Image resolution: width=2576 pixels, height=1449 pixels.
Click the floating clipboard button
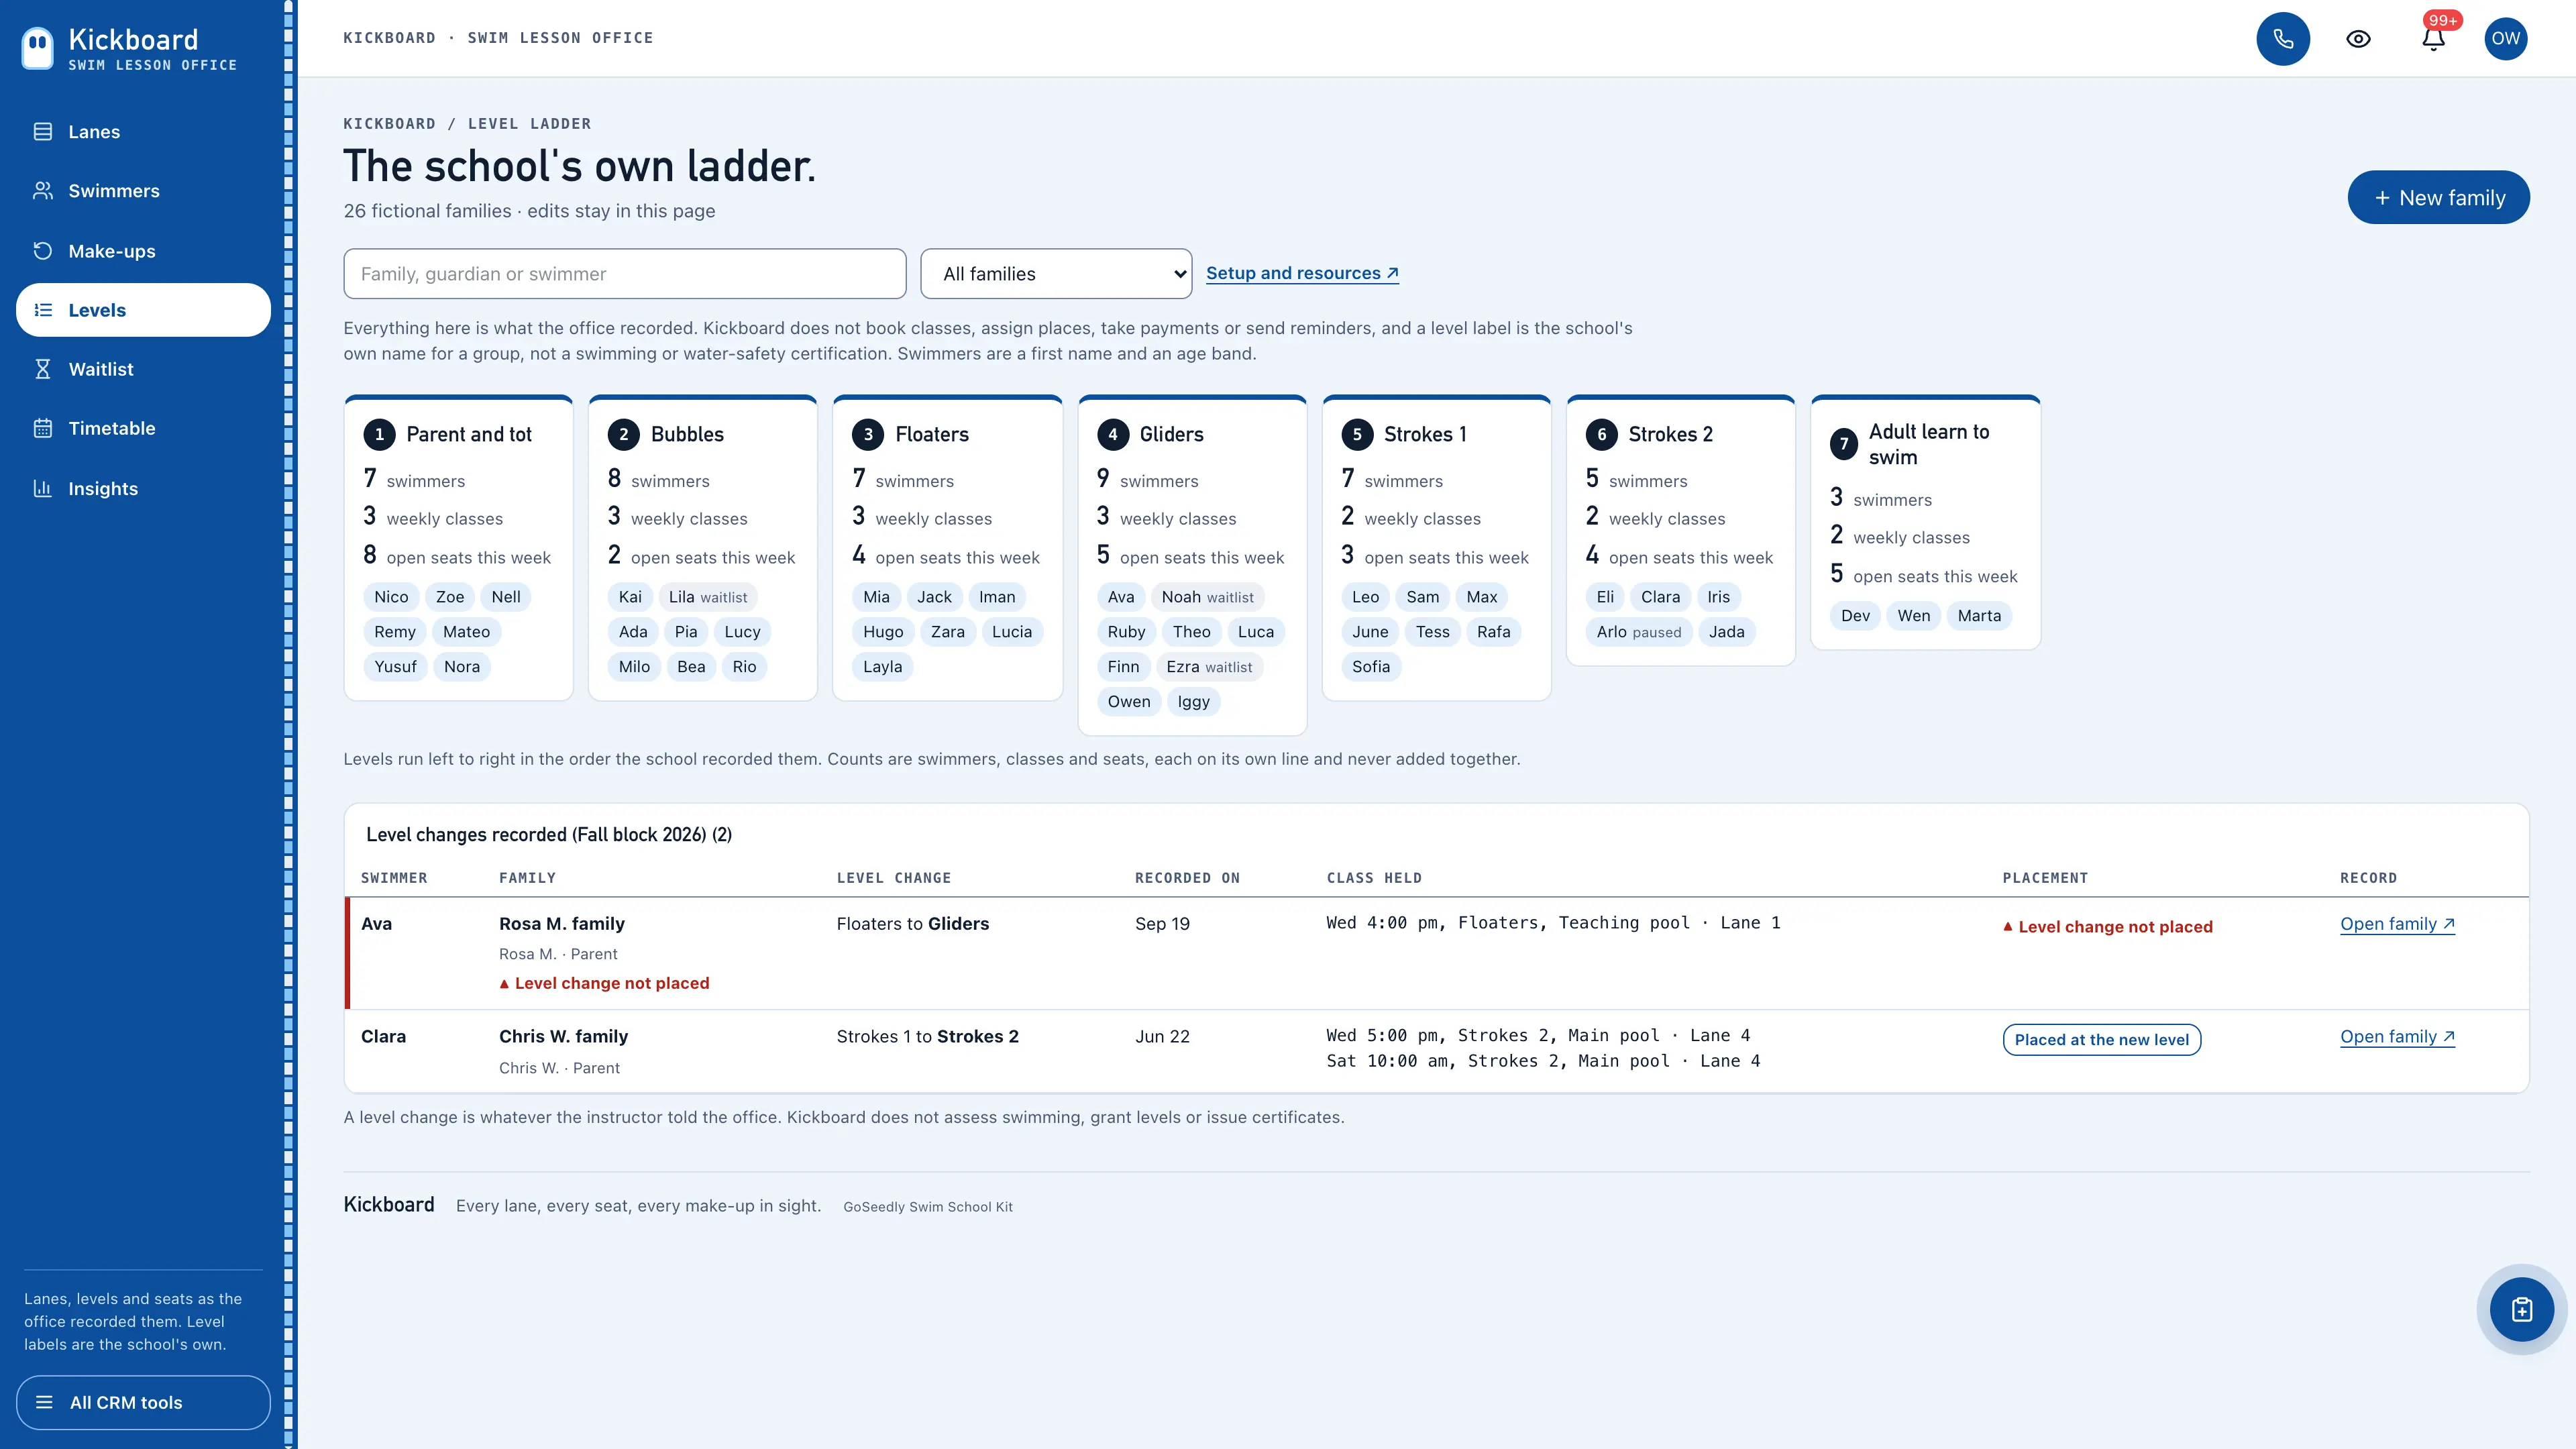click(x=2521, y=1309)
